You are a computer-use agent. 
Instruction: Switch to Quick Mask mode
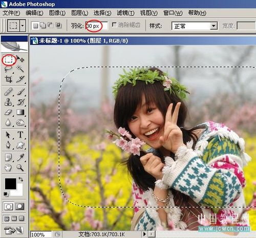(20, 207)
